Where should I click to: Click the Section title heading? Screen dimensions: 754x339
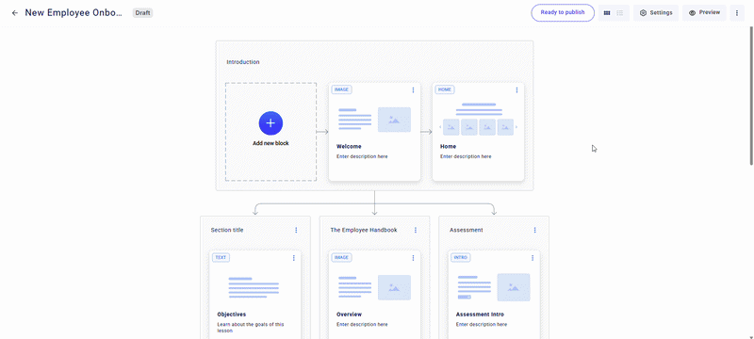(227, 230)
